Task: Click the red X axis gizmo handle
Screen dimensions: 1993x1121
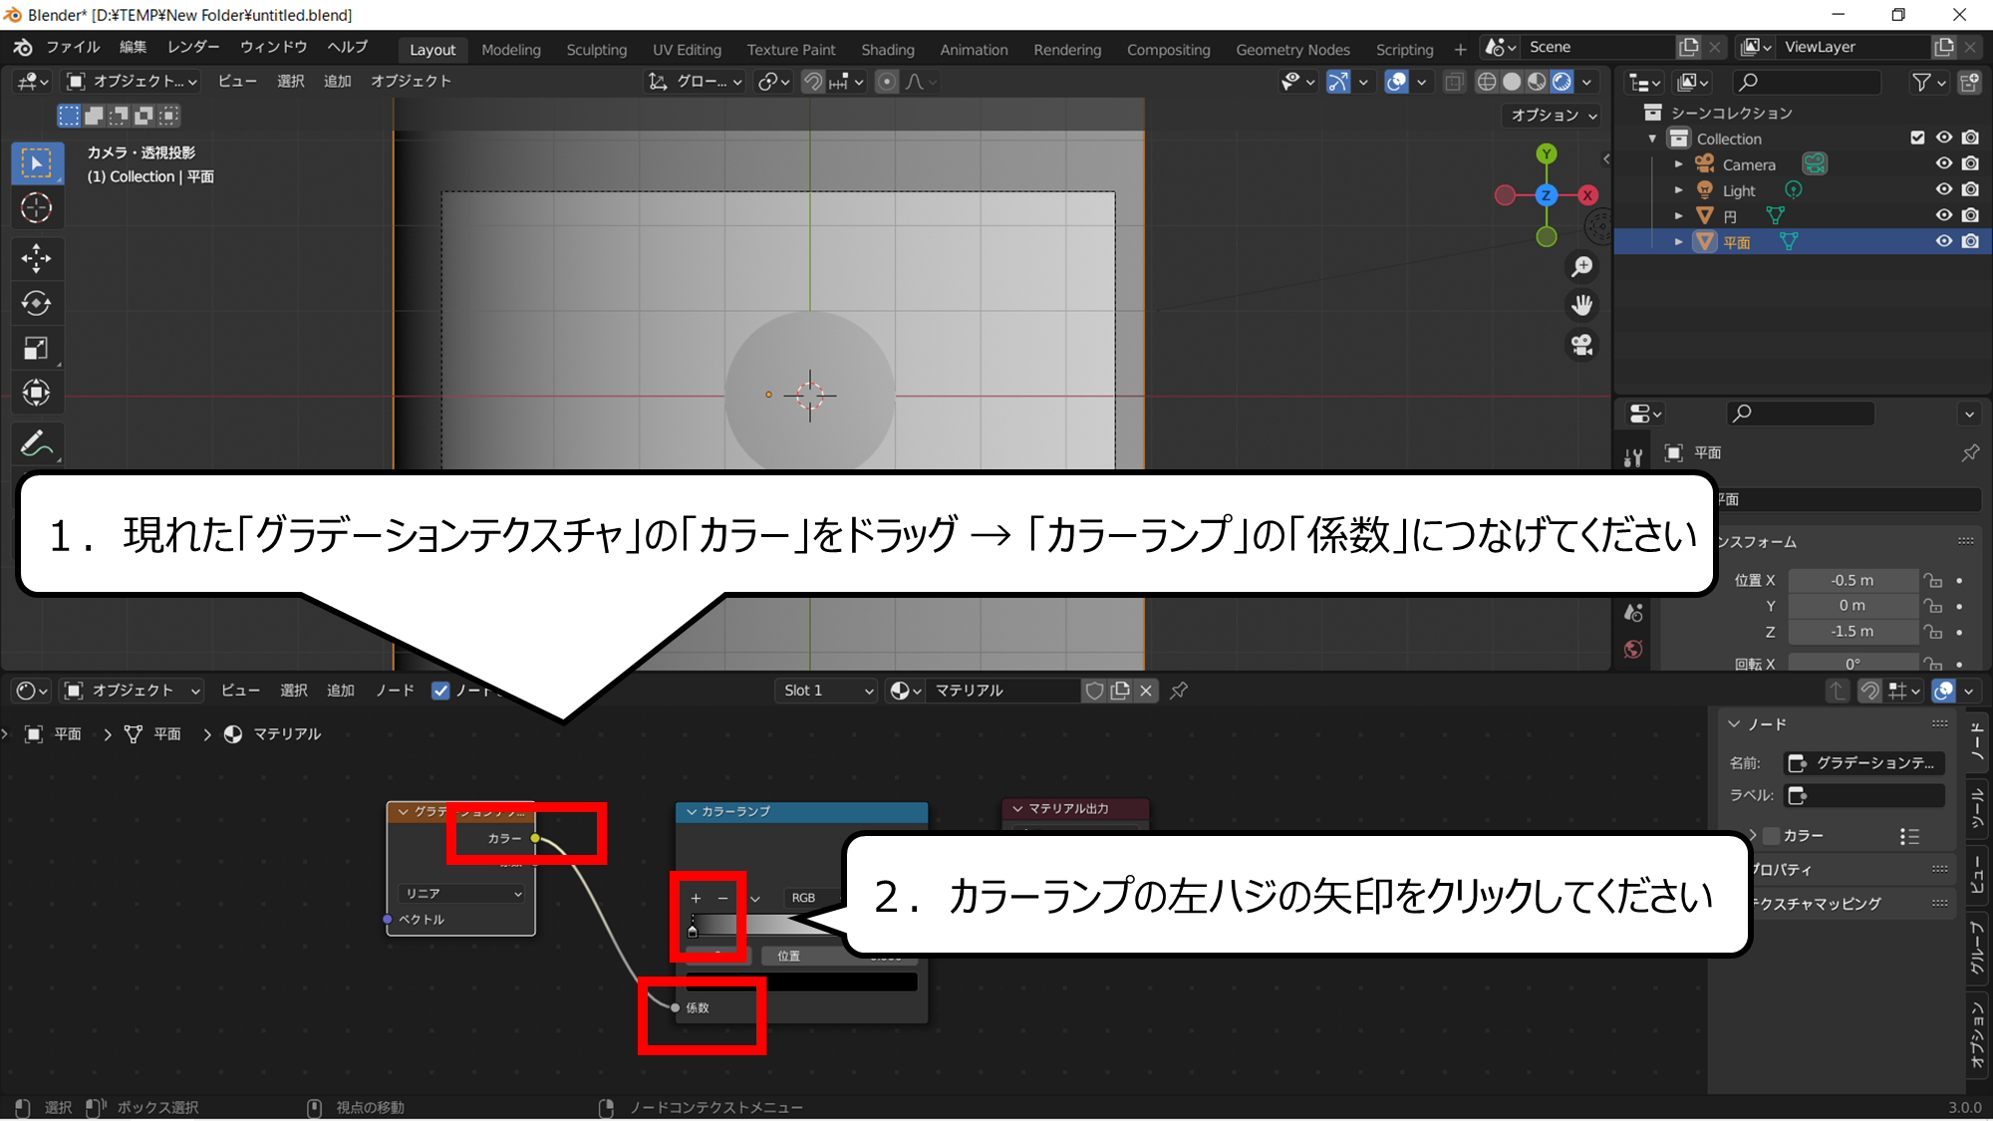Action: pyautogui.click(x=1588, y=195)
